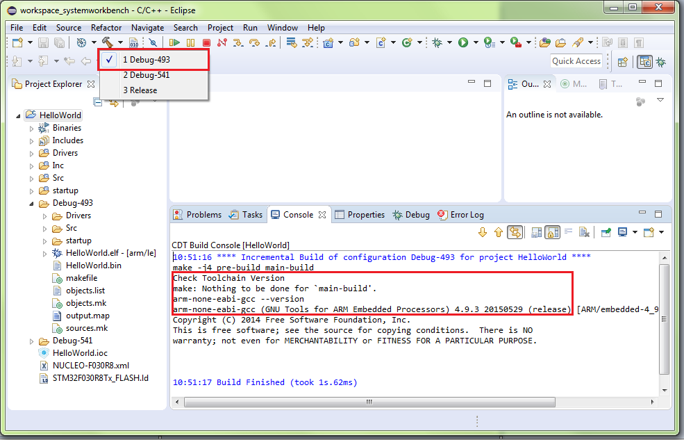684x440 pixels.
Task: Click the red Terminate icon
Action: pos(206,42)
